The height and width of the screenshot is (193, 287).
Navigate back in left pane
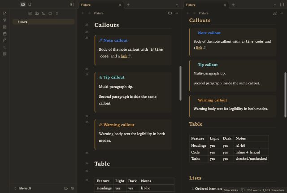pos(83,13)
